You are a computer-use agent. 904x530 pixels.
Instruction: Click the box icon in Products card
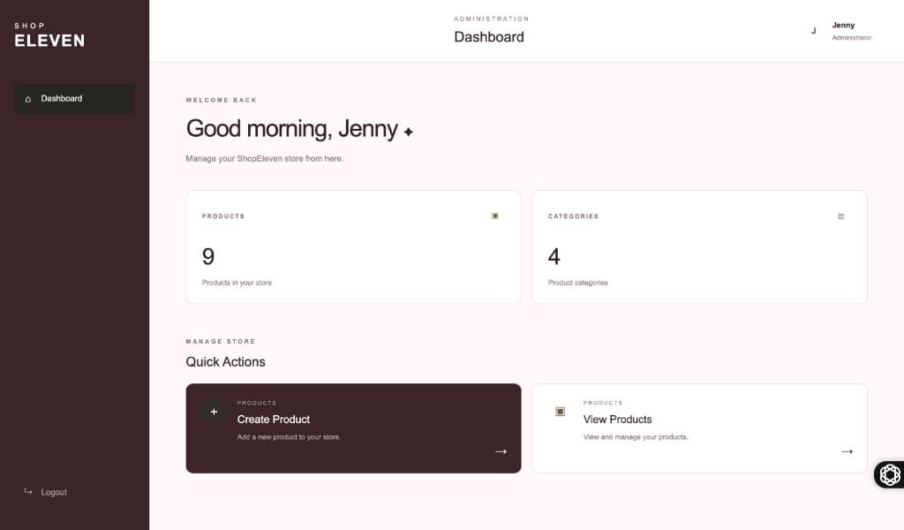click(x=494, y=216)
